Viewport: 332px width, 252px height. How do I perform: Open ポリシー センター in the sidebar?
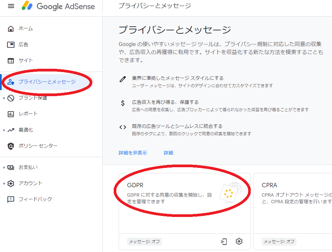[38, 146]
